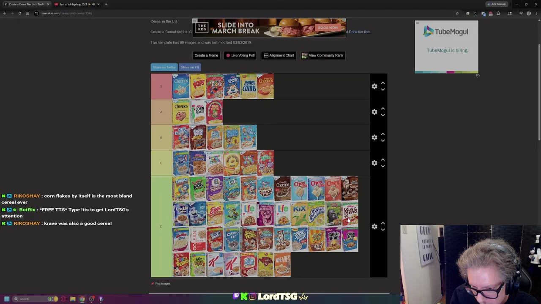Screen dimensions: 541x304
Task: Select the Frosted Flakes box in S tier
Action: point(231,87)
